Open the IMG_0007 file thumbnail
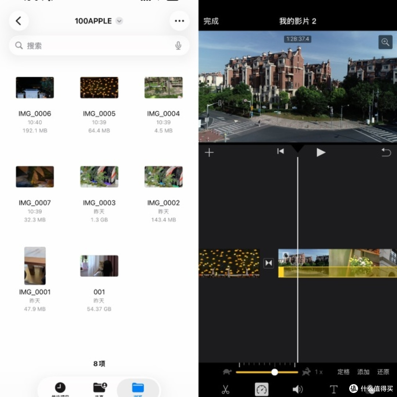 click(35, 177)
